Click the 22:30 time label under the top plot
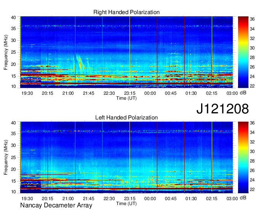 coord(109,93)
